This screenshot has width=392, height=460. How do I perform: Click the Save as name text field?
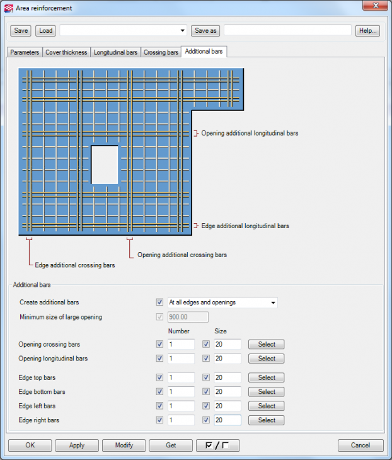pyautogui.click(x=287, y=30)
